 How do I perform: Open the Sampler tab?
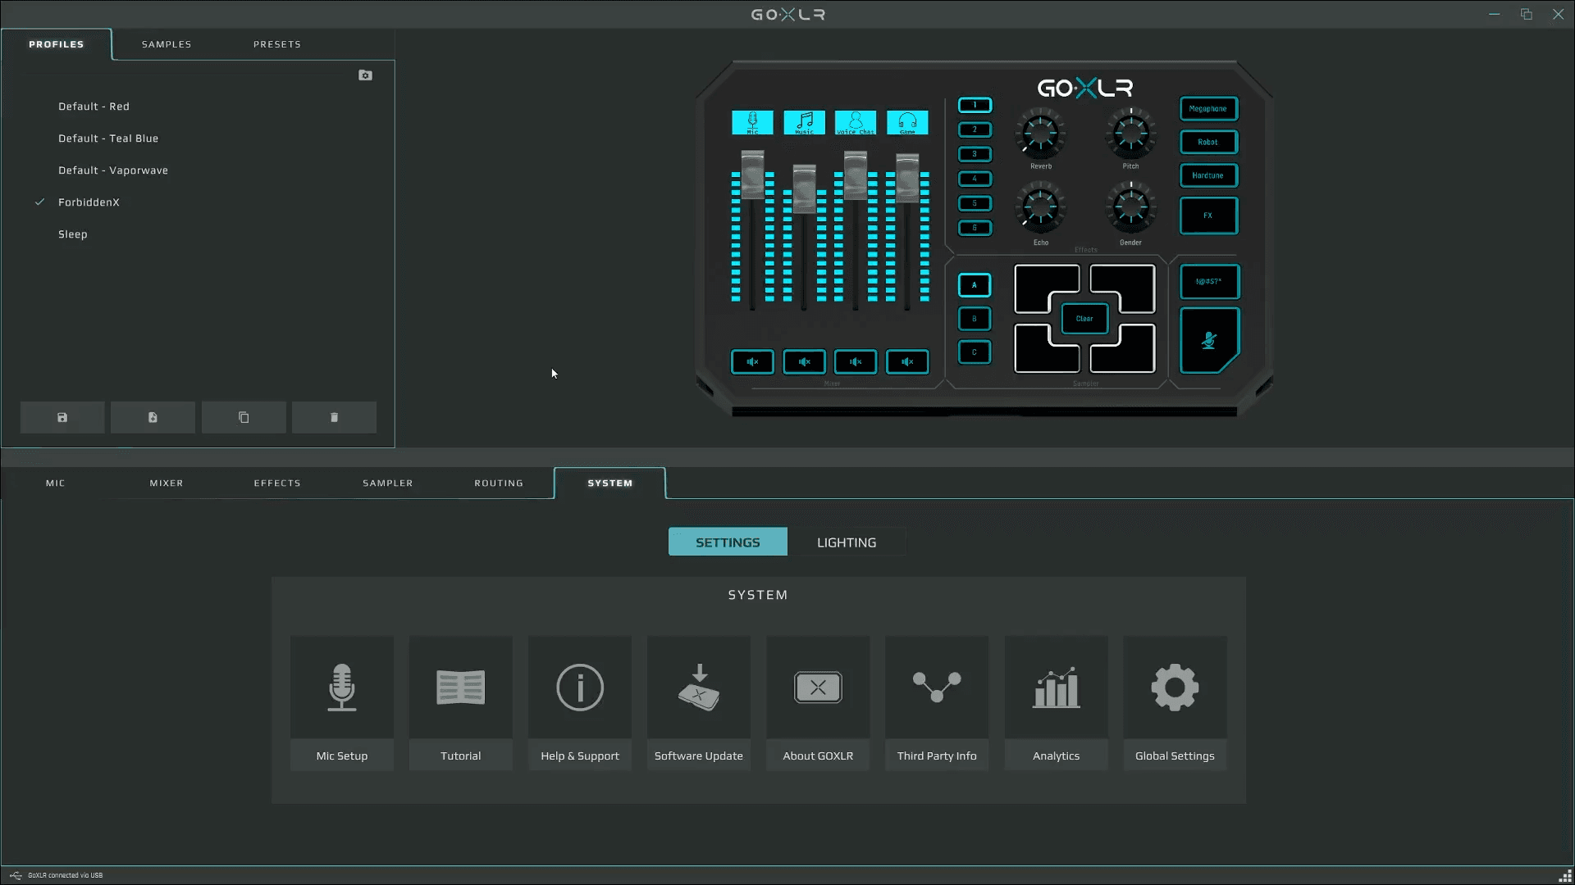click(388, 483)
